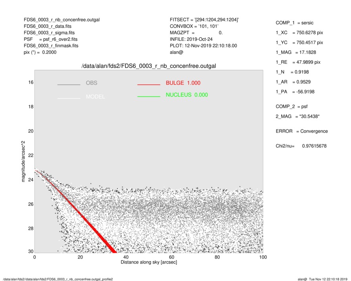
Task: Click the x-axis tick label 60
Action: [x=171, y=257]
